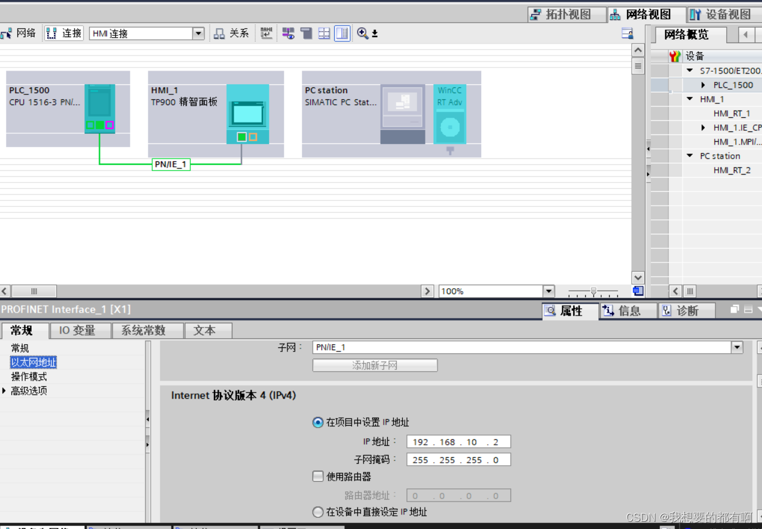Select the HMI_1 TP900 device image
762x529 pixels.
(248, 114)
